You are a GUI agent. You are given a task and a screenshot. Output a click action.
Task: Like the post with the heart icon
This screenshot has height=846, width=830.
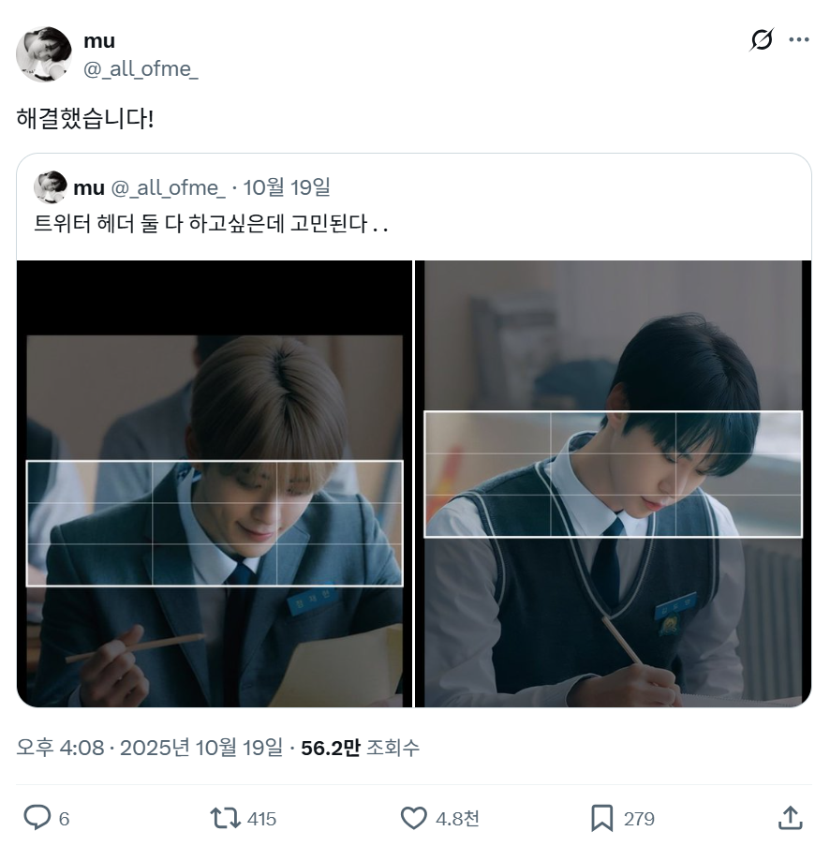tap(413, 818)
